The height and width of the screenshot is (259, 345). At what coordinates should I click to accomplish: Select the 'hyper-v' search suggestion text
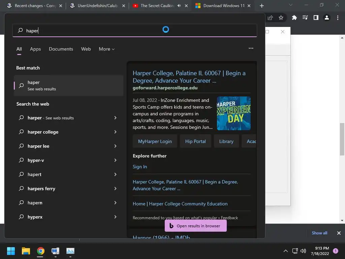point(36,160)
